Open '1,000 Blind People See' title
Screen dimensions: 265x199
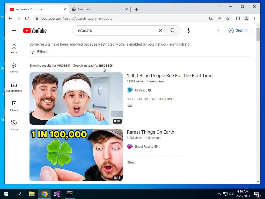coord(170,76)
